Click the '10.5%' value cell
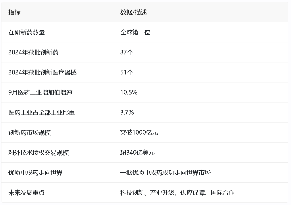 click(x=129, y=92)
